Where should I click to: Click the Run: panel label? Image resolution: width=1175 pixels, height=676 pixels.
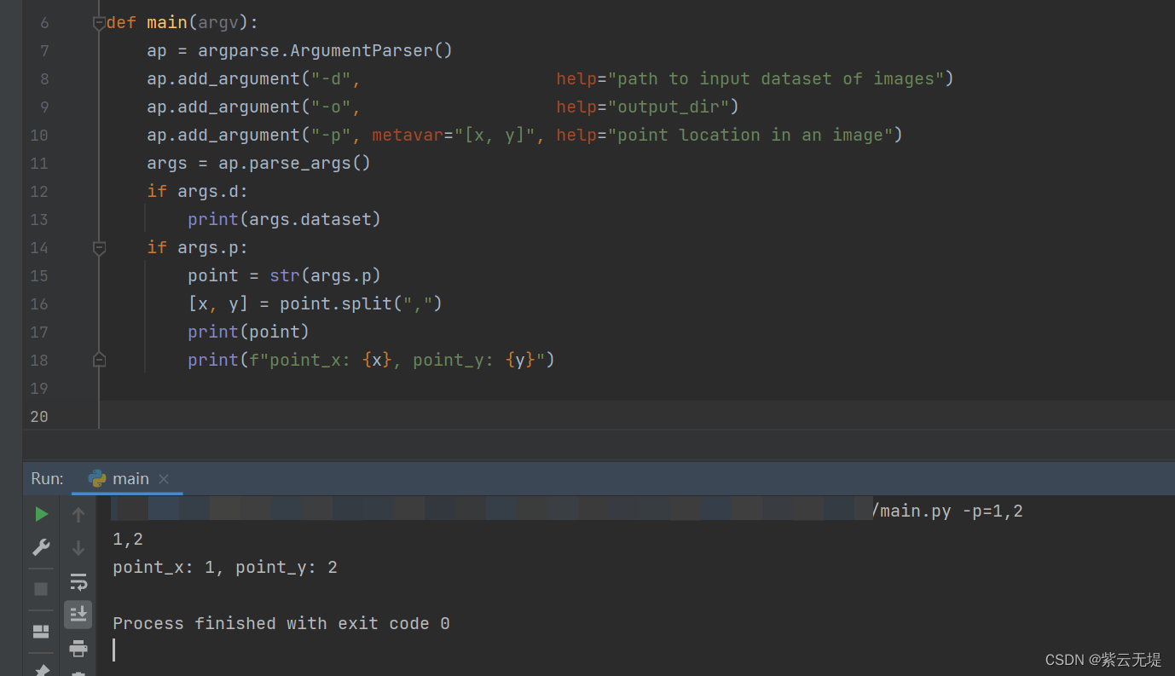coord(47,478)
